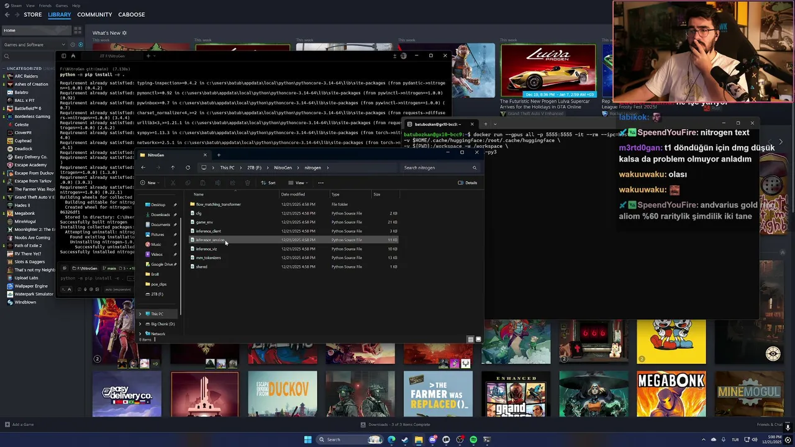The image size is (795, 447).
Task: Toggle ready-to-play filter icon in Steam library
Action: (79, 45)
